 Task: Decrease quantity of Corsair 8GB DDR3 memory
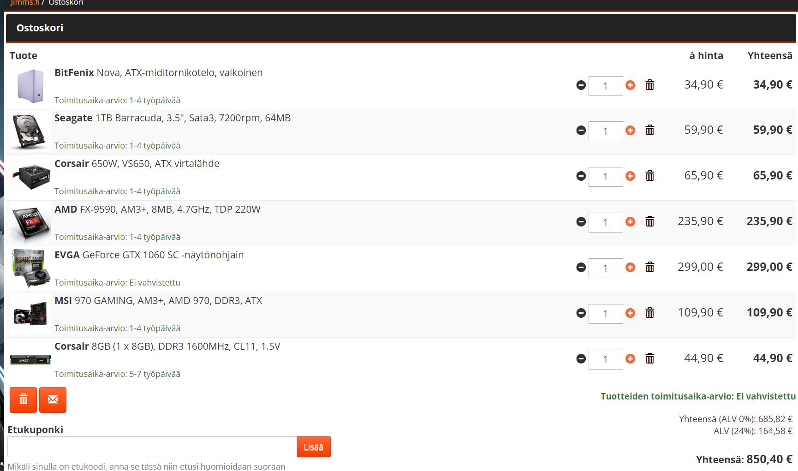click(581, 359)
